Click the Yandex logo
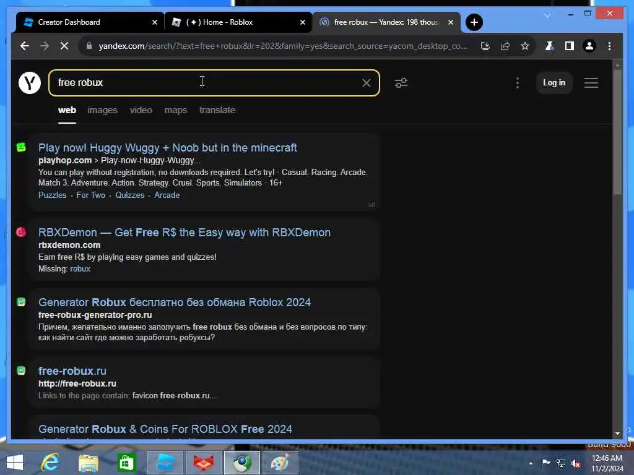The width and height of the screenshot is (634, 475). [x=30, y=83]
